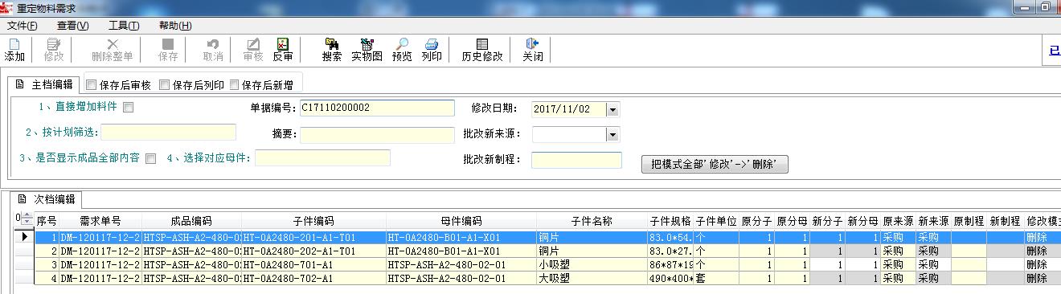Click the row 1 record selector arrow
The width and height of the screenshot is (1061, 294).
[x=26, y=238]
